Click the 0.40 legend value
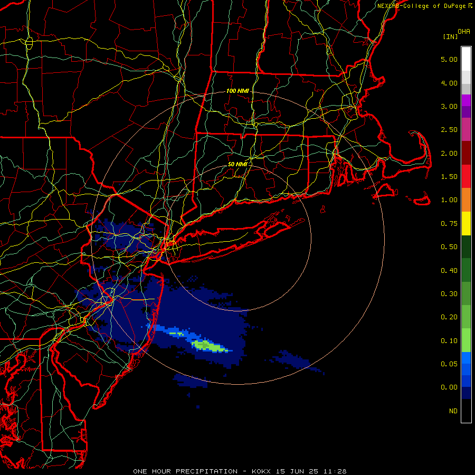The image size is (475, 475). [449, 271]
